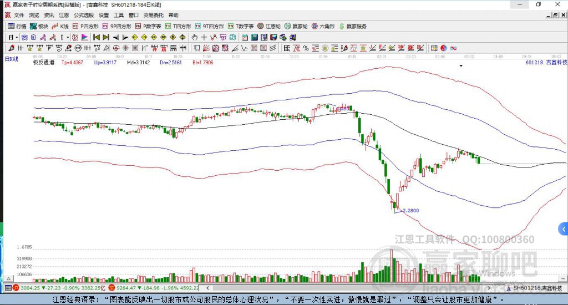This screenshot has width=568, height=305.
Task: Open the 江恩轮 Gann wheel
Action: click(269, 26)
